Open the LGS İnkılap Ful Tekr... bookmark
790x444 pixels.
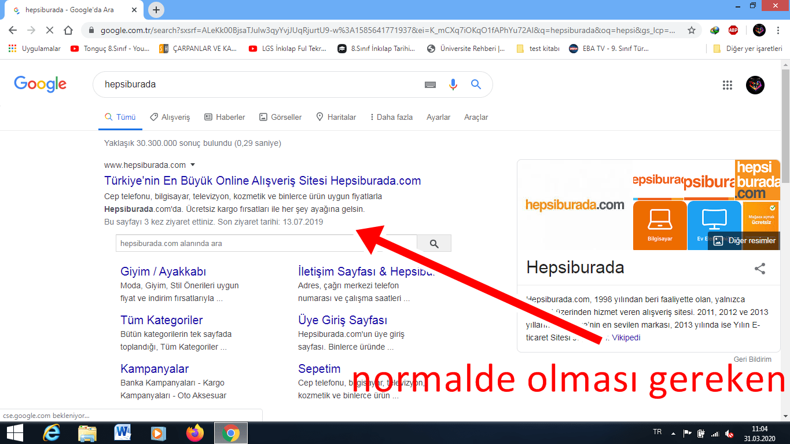click(x=288, y=49)
